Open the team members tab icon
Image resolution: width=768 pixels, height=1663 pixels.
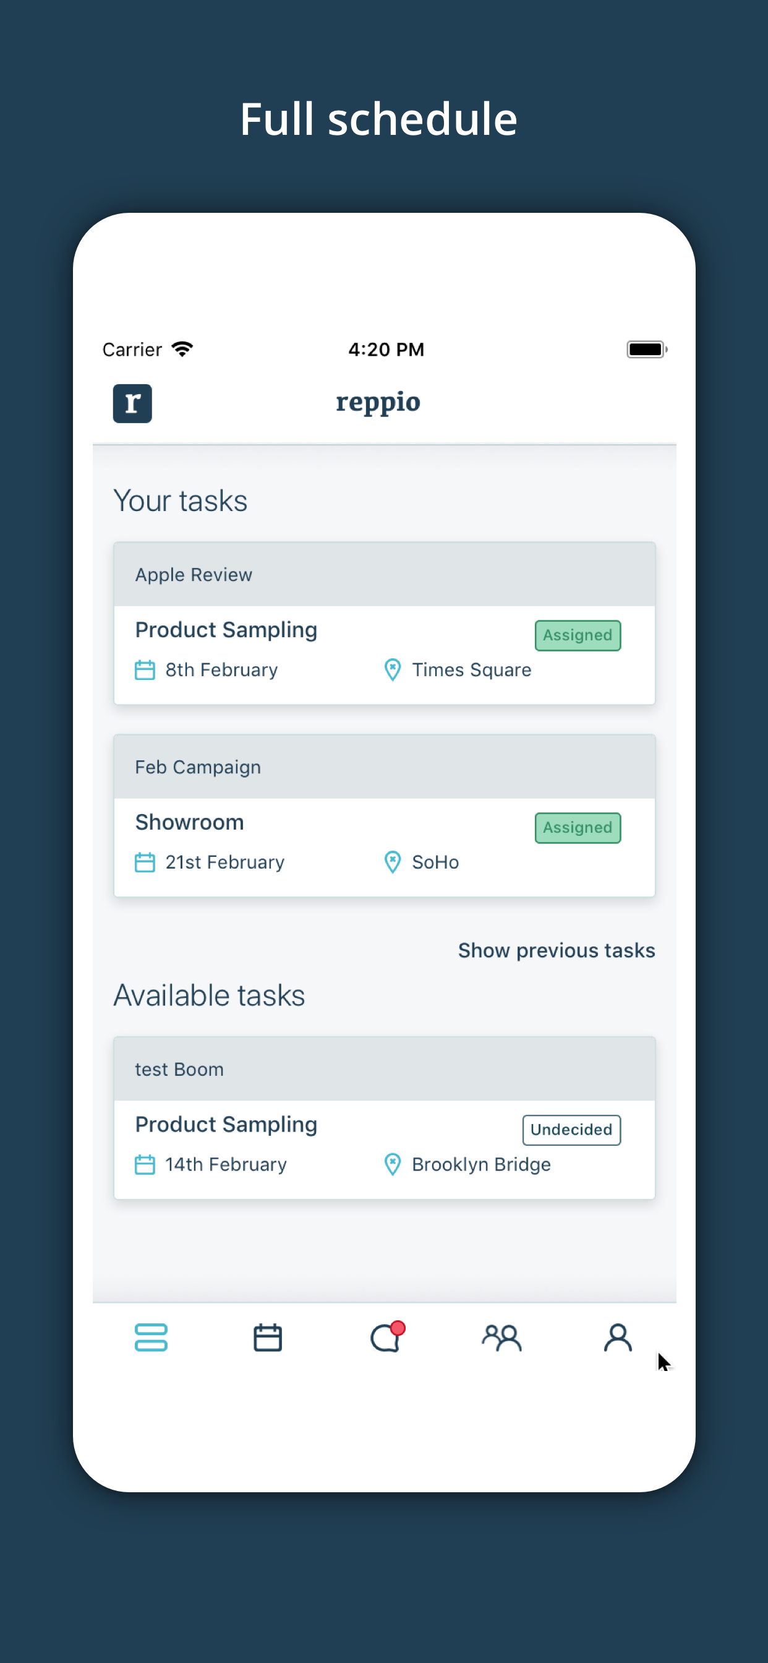501,1337
